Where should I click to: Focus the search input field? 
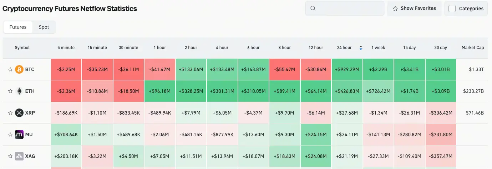[x=345, y=9]
